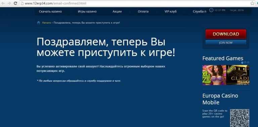Click the Scan the QR code text
258x127 pixels.
[x=215, y=114]
